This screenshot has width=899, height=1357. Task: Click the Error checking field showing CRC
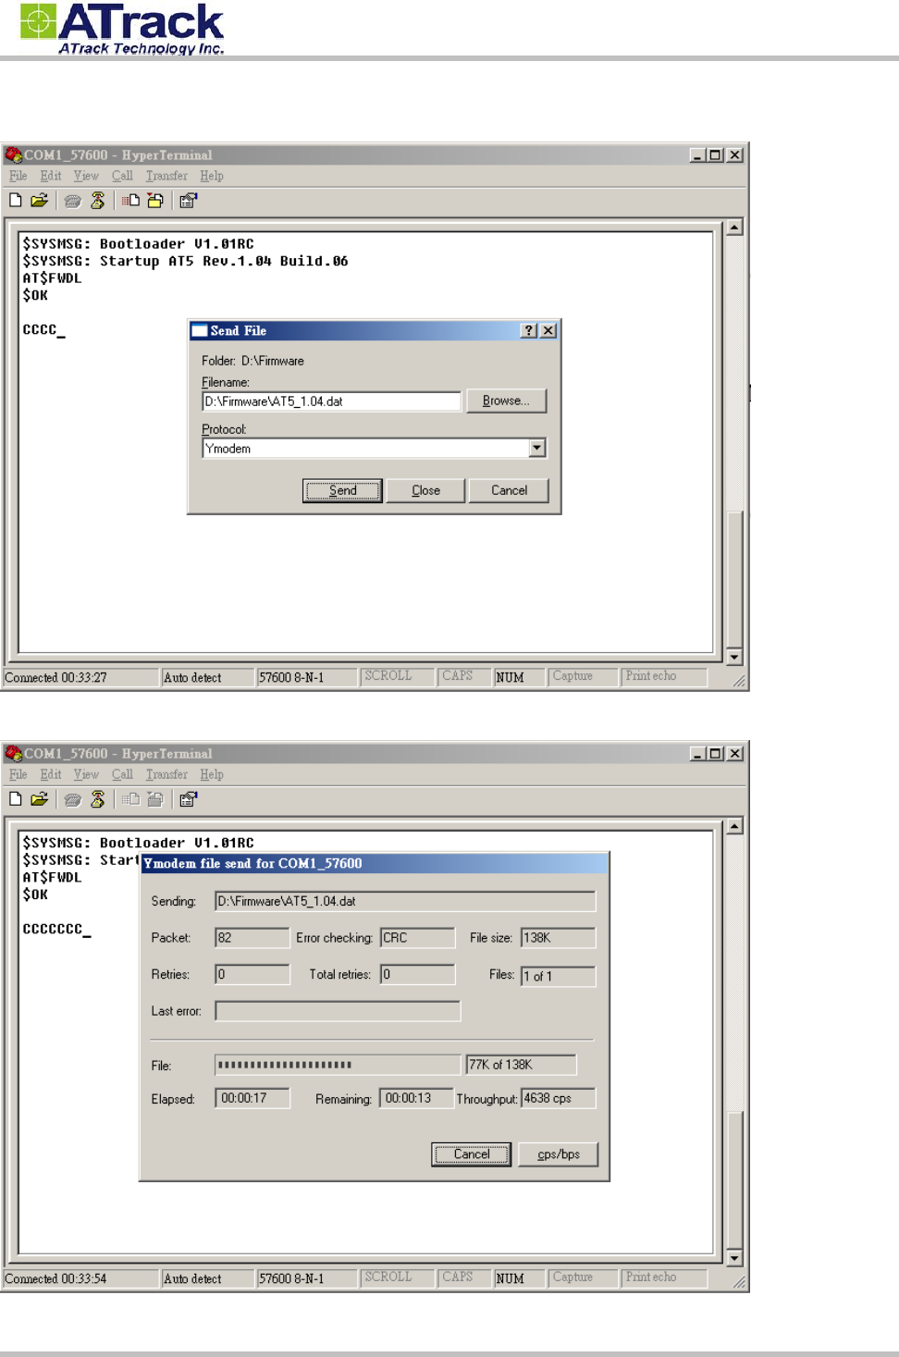(417, 937)
